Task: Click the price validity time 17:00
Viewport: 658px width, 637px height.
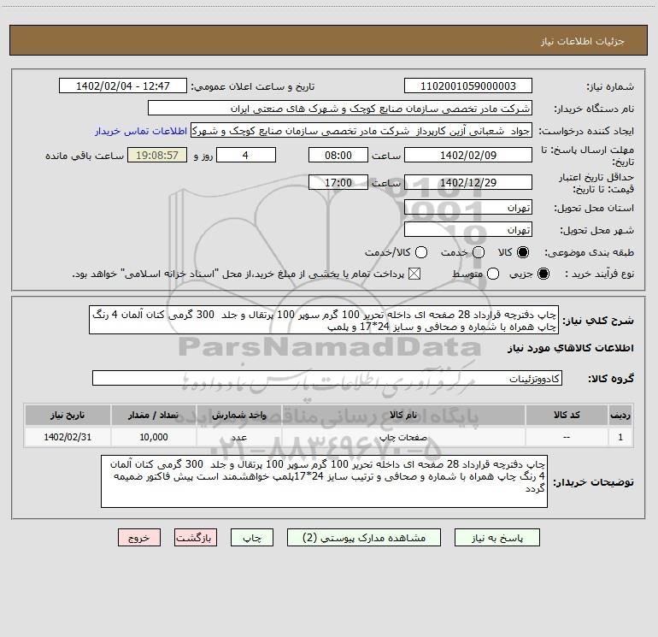Action: tap(338, 183)
